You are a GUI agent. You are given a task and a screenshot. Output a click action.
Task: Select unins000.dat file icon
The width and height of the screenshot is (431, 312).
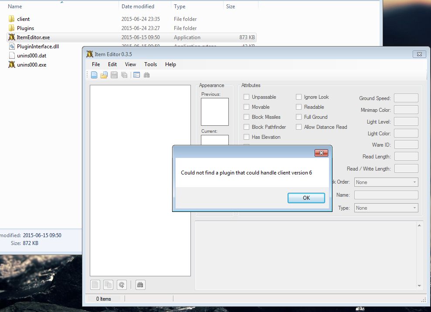click(x=12, y=55)
